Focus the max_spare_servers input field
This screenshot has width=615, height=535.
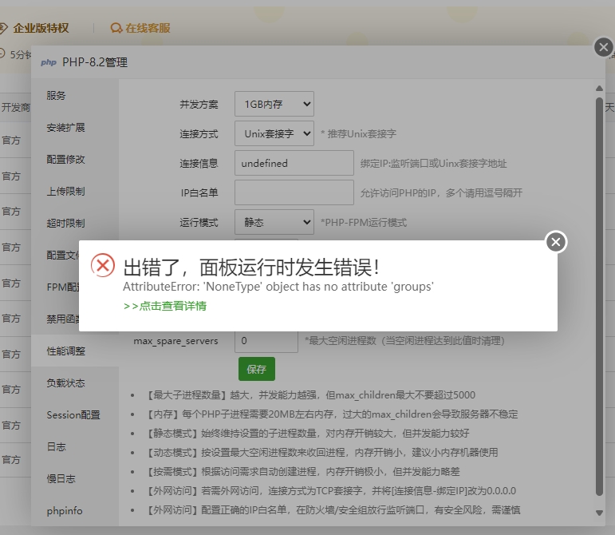click(x=266, y=341)
